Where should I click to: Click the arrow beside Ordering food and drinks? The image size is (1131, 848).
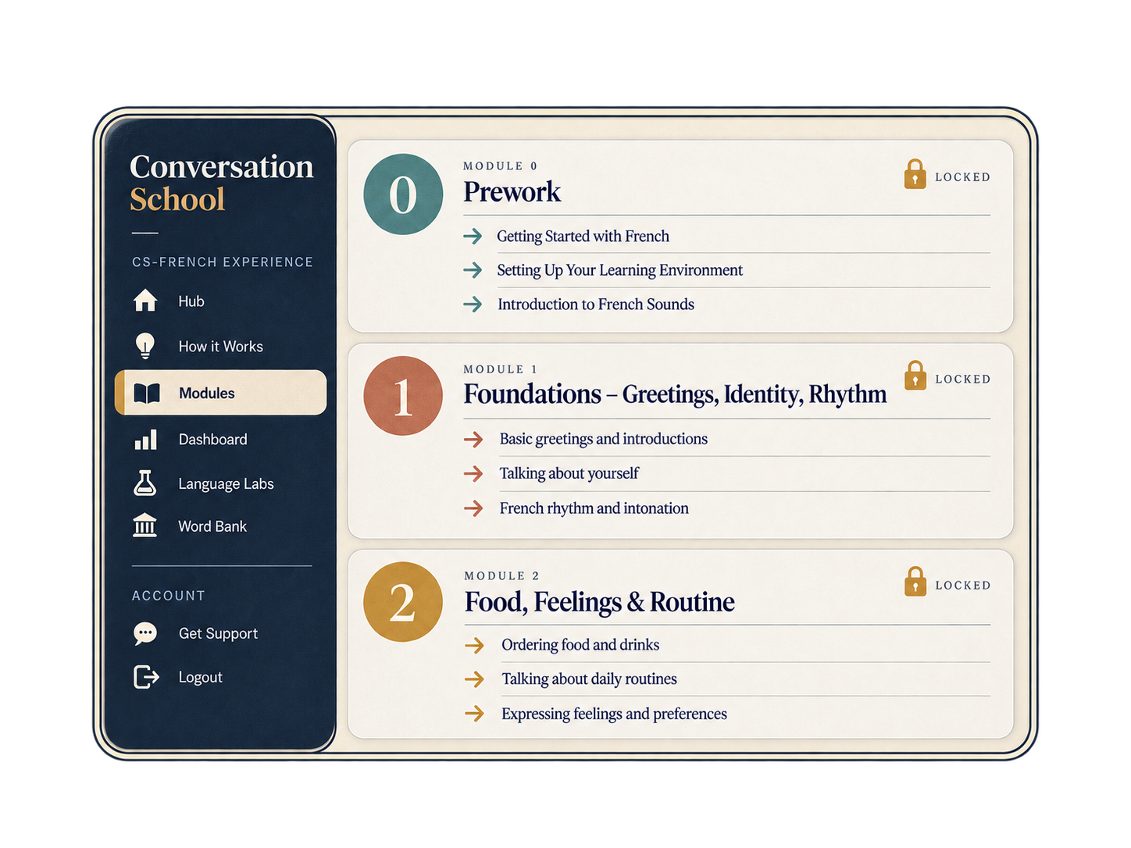tap(474, 645)
